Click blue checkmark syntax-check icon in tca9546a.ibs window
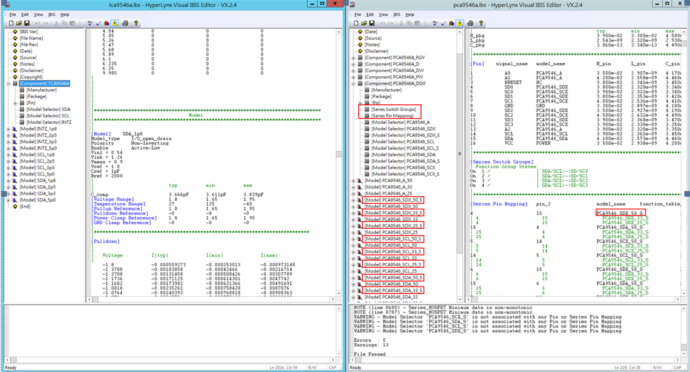The image size is (690, 372). tap(99, 23)
